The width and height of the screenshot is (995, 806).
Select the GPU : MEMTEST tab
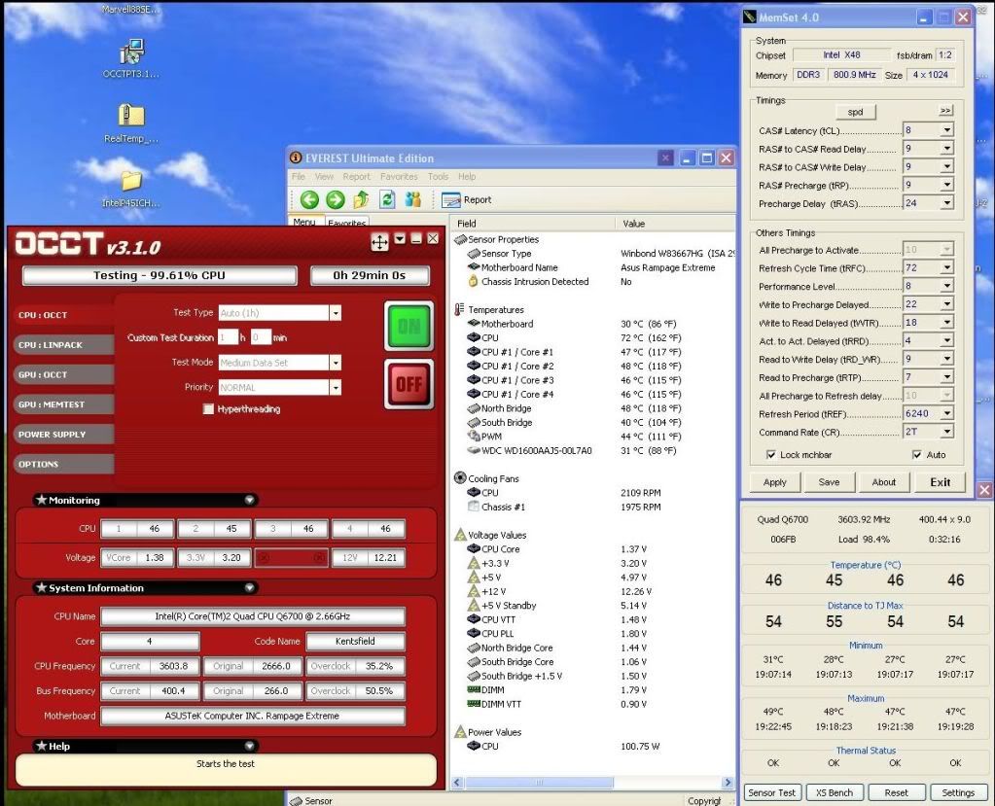(63, 403)
